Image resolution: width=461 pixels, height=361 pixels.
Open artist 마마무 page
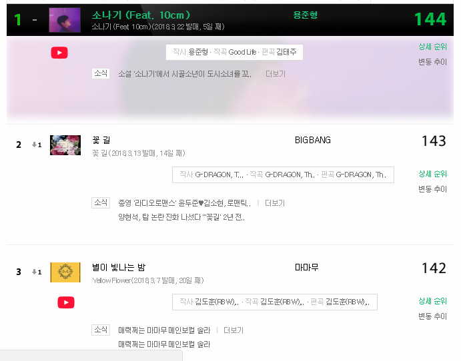click(306, 267)
